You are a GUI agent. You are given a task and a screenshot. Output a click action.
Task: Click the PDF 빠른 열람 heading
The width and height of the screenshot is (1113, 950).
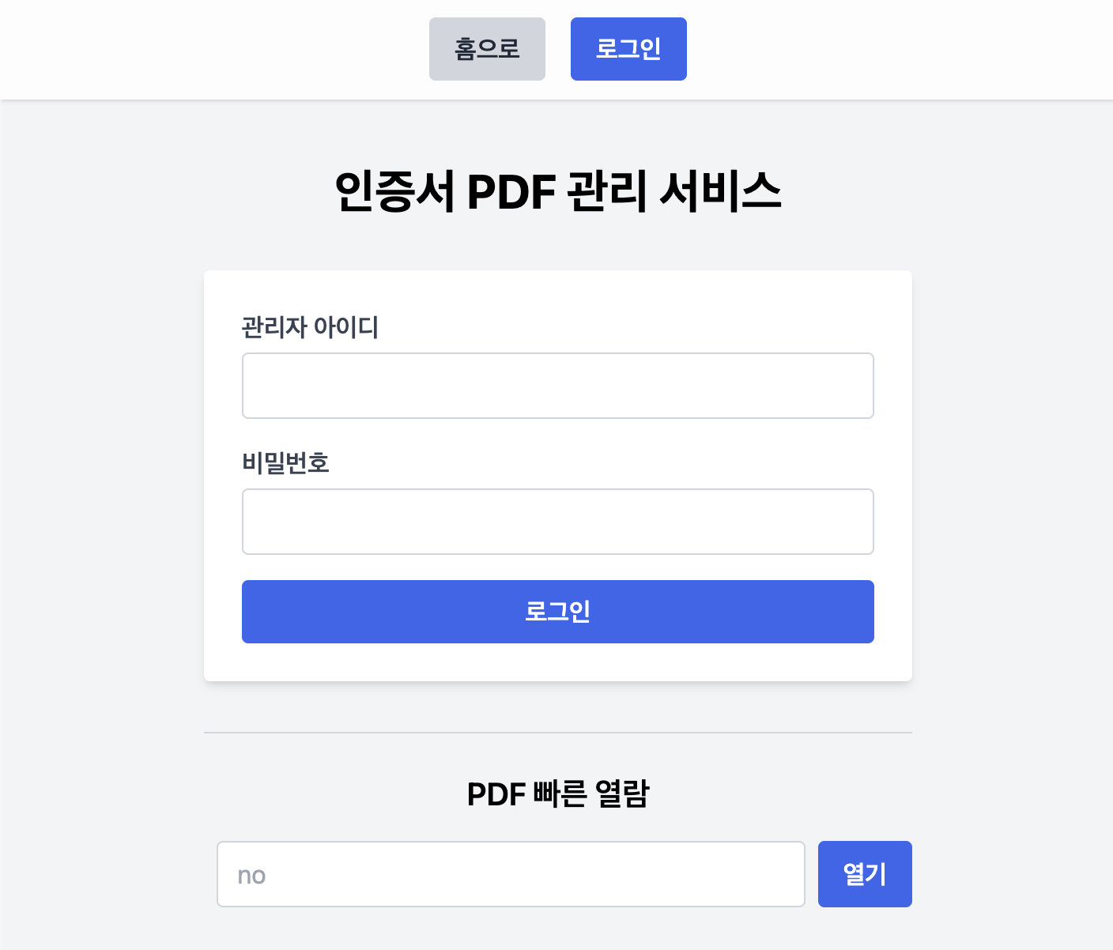557,793
